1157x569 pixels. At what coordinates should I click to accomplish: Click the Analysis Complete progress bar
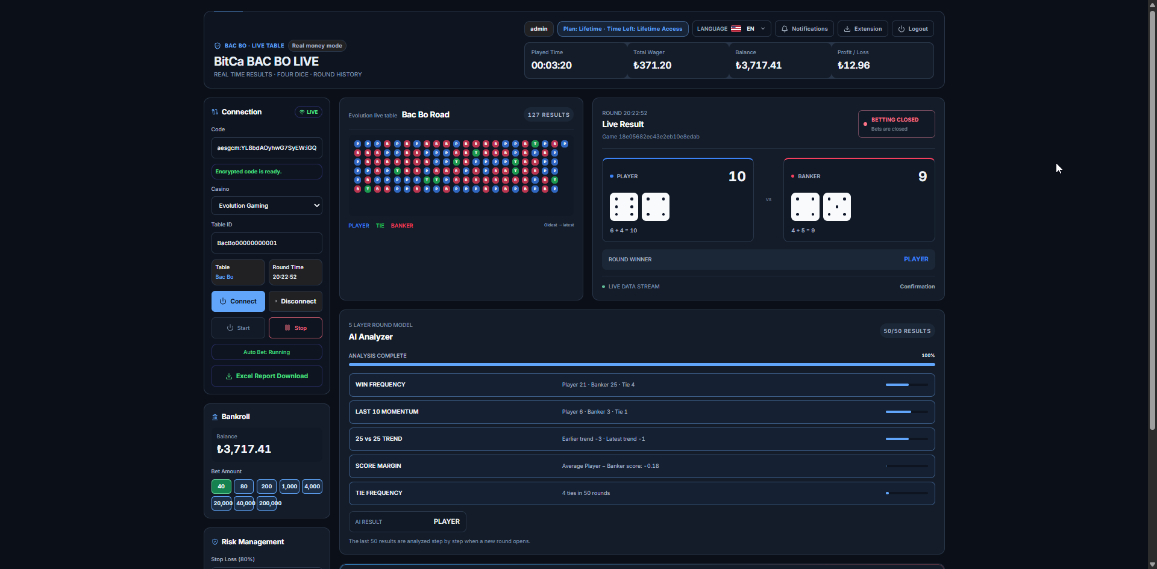coord(642,365)
